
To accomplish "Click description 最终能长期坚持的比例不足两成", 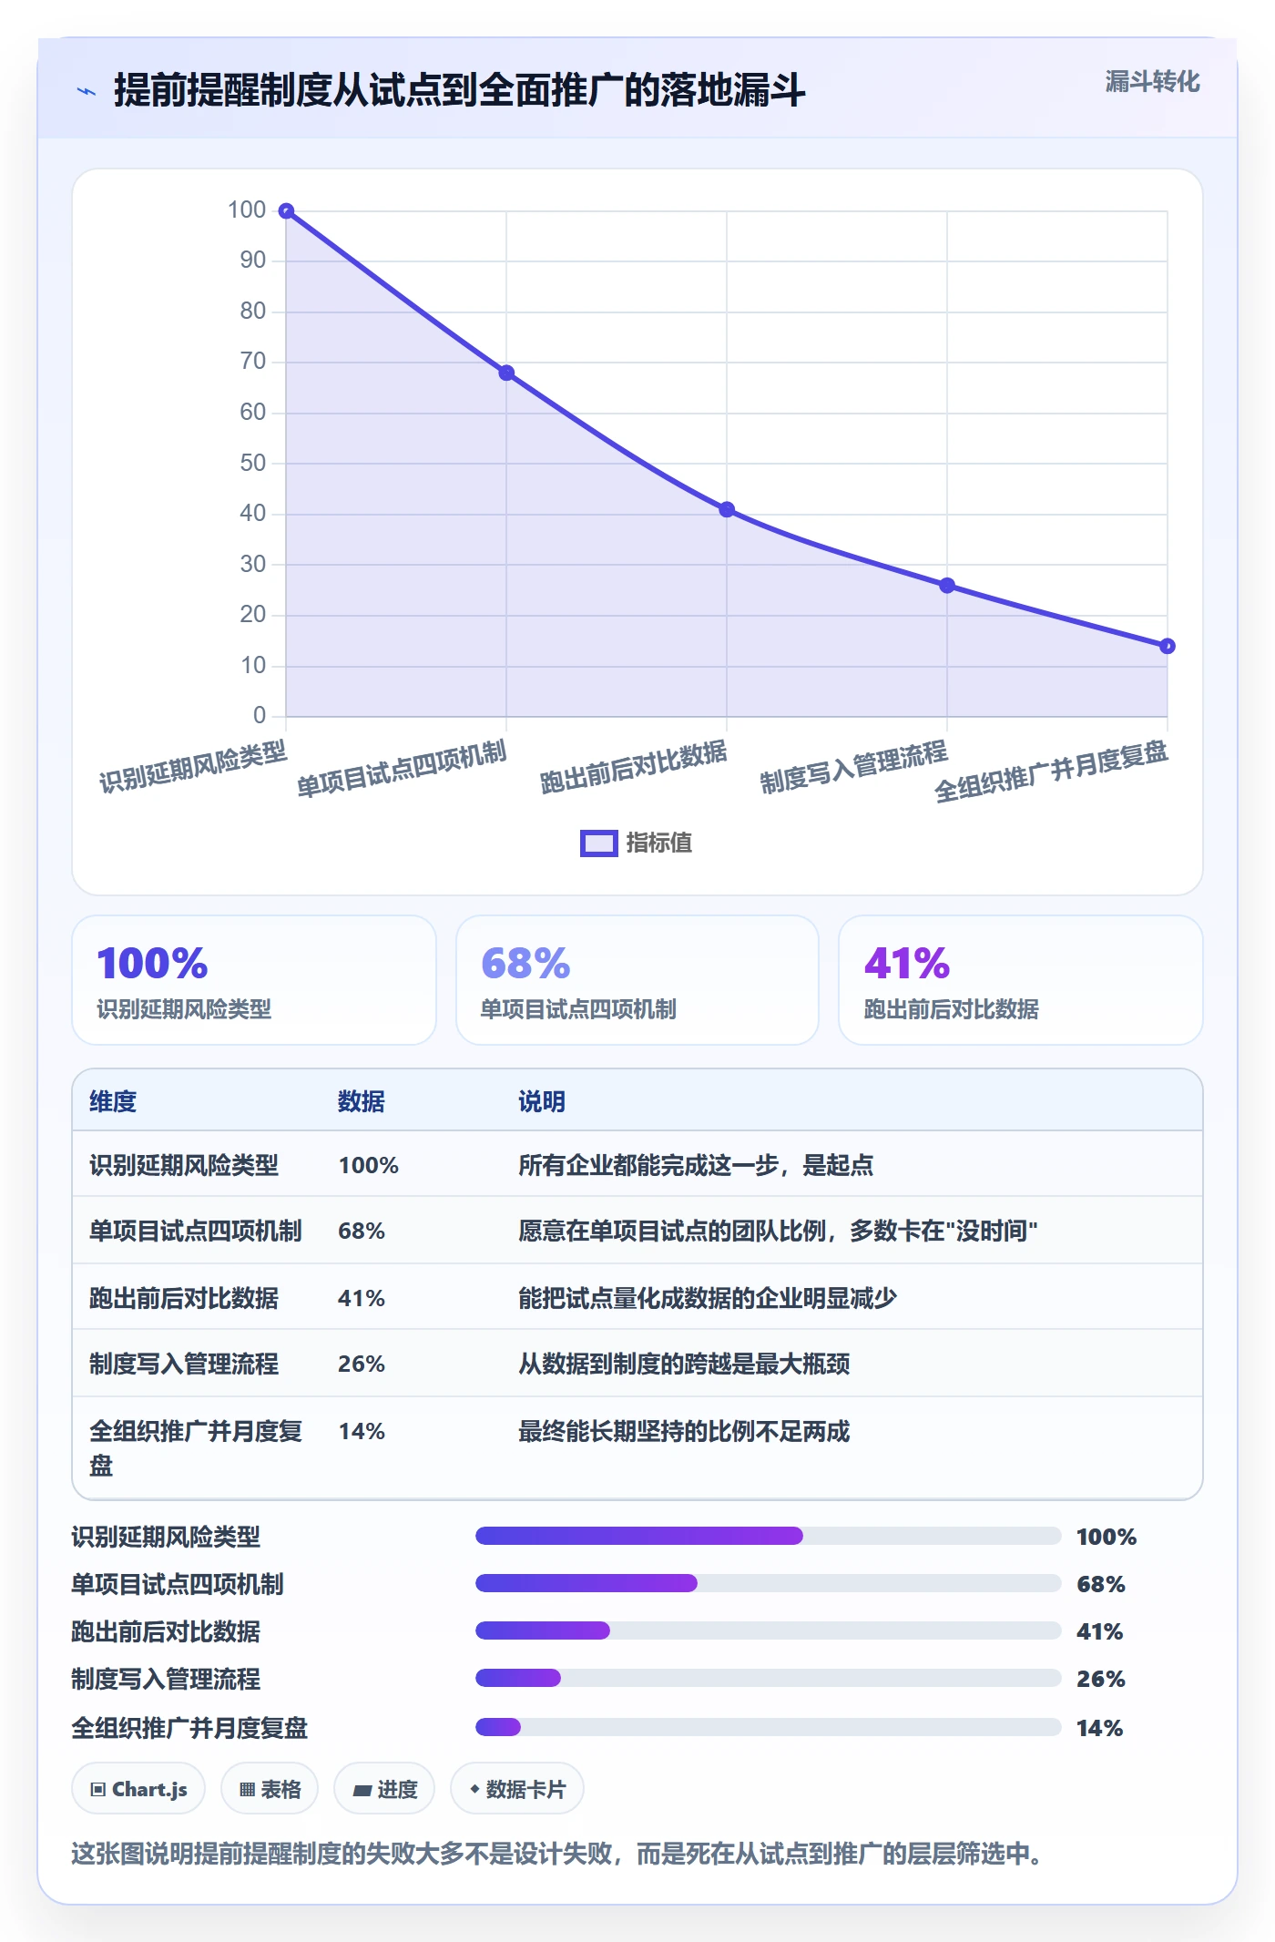I will (684, 1431).
